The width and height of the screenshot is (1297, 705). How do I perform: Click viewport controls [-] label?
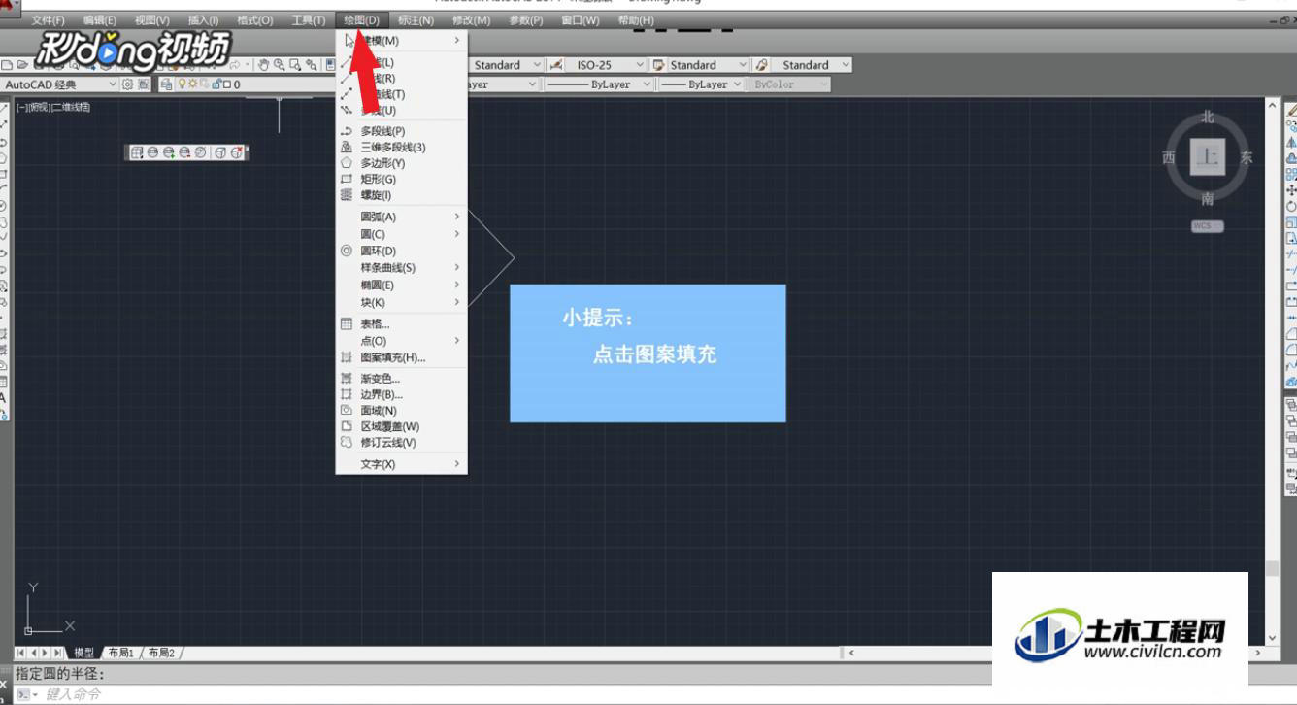tap(20, 107)
